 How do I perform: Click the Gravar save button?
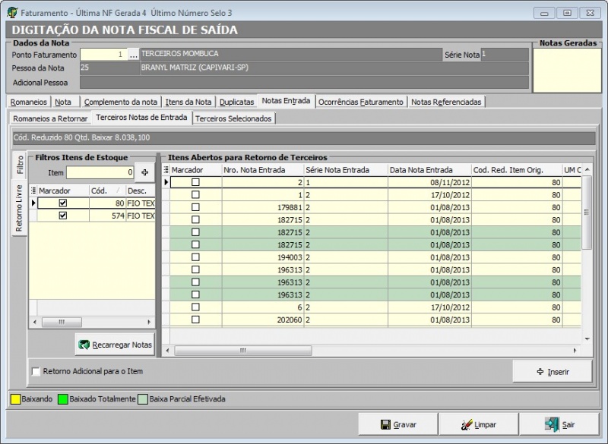(x=399, y=424)
